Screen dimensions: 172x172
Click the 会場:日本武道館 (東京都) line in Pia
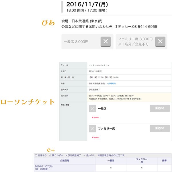tap(82, 21)
